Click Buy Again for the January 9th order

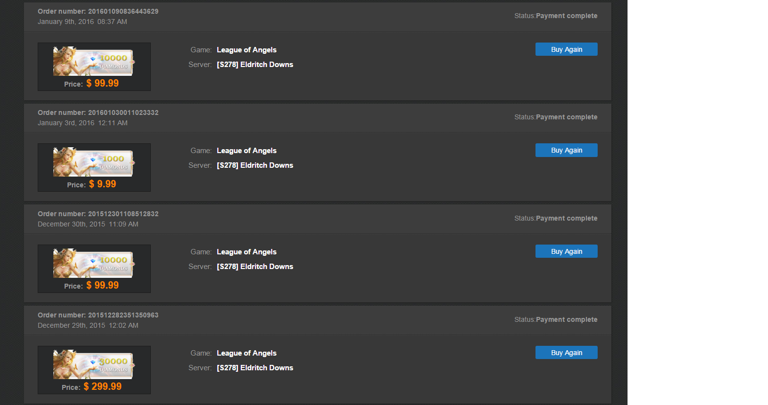(x=566, y=49)
